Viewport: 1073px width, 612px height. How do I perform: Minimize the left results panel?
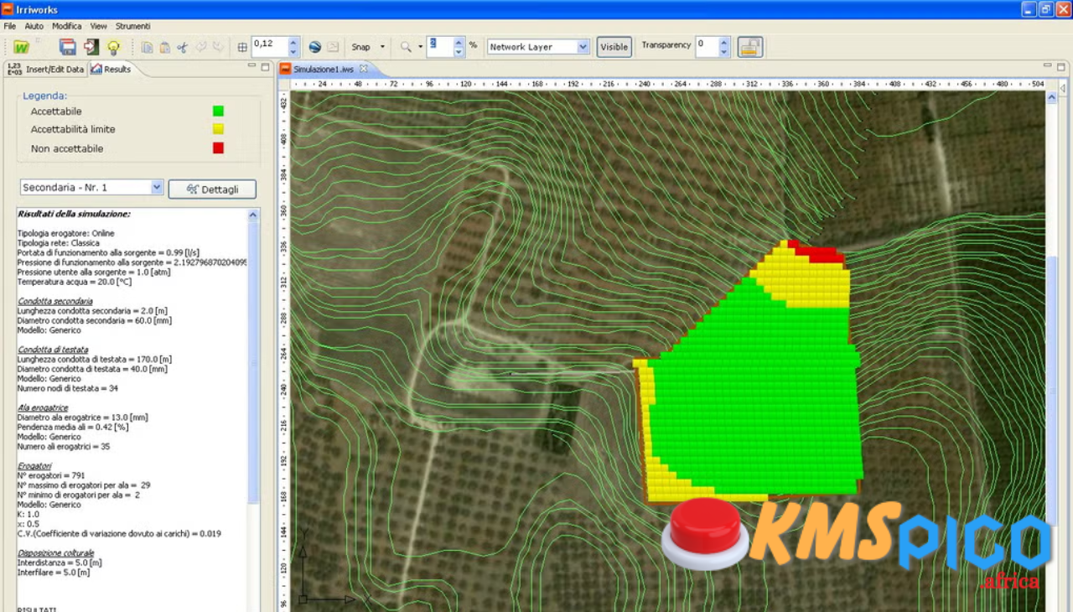pos(251,67)
